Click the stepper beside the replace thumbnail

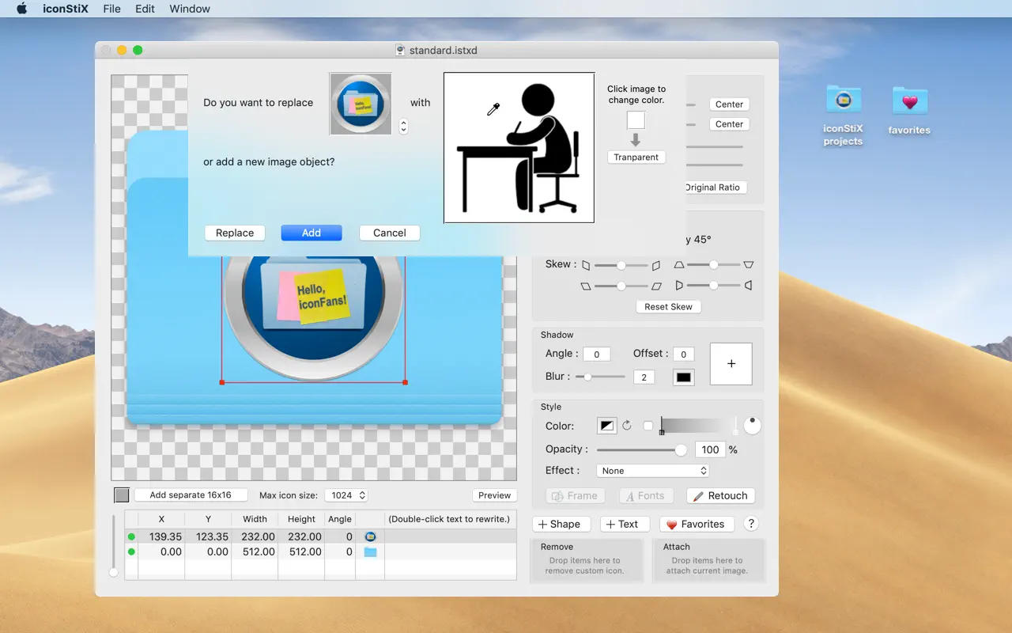pyautogui.click(x=403, y=126)
